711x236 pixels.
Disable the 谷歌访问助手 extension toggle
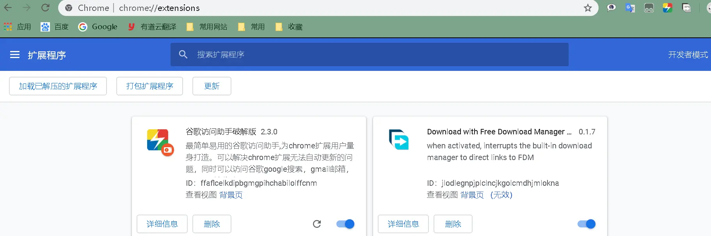tap(345, 224)
